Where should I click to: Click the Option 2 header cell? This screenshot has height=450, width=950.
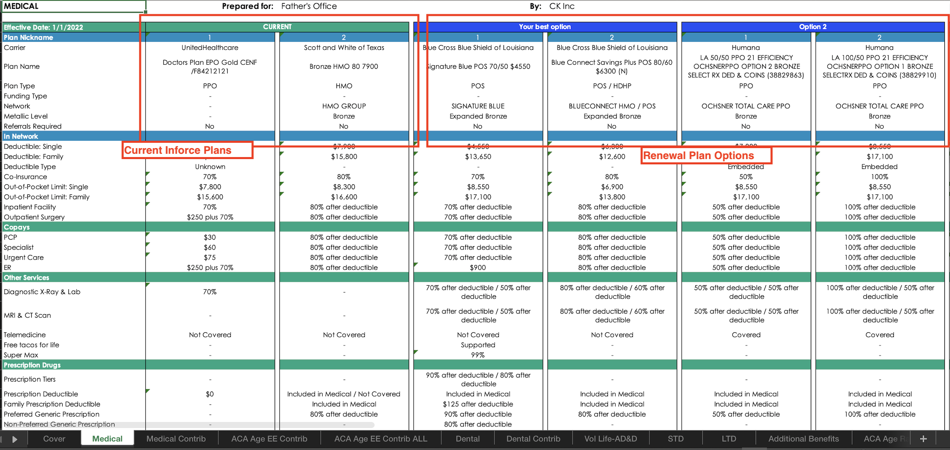click(x=813, y=27)
